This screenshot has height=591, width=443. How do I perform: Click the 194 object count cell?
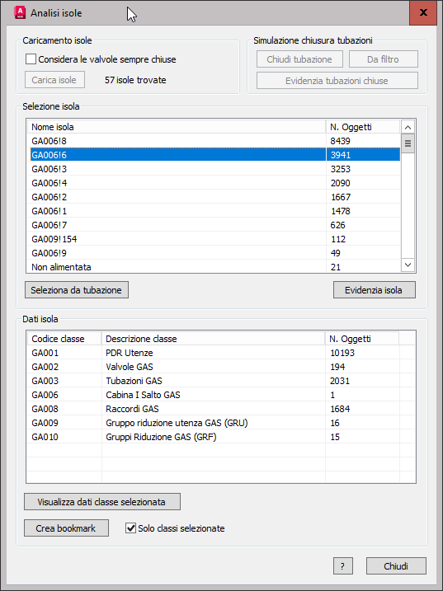(362, 366)
